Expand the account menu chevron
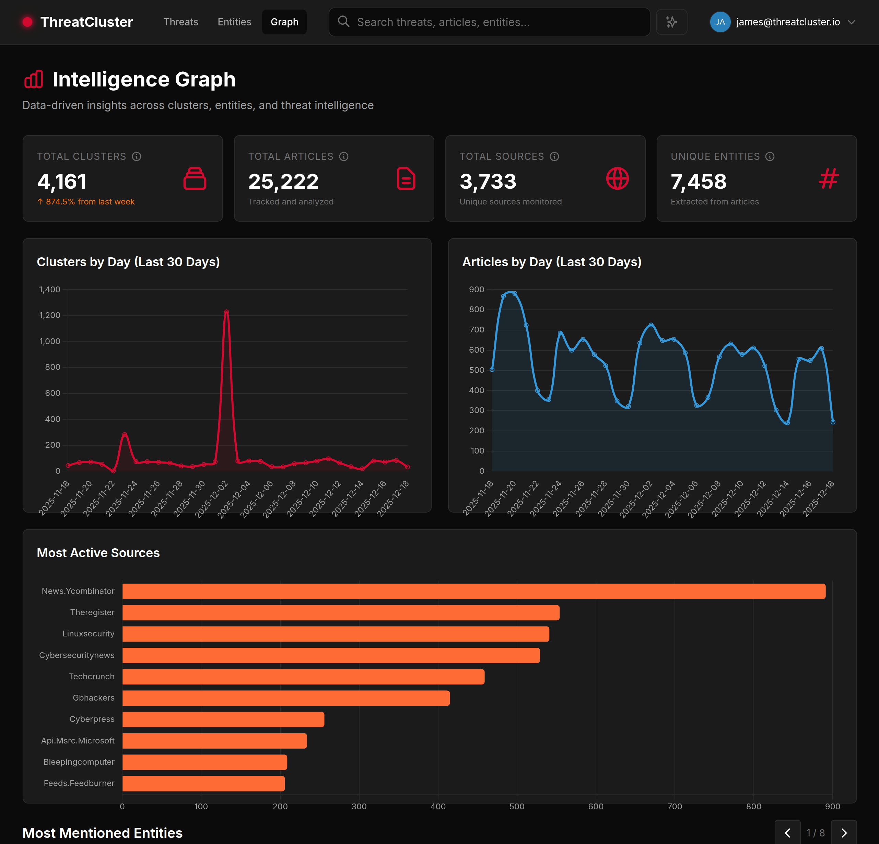 pos(852,22)
